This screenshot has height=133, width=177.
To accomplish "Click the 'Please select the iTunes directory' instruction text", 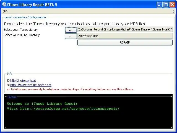I will (x=74, y=24).
